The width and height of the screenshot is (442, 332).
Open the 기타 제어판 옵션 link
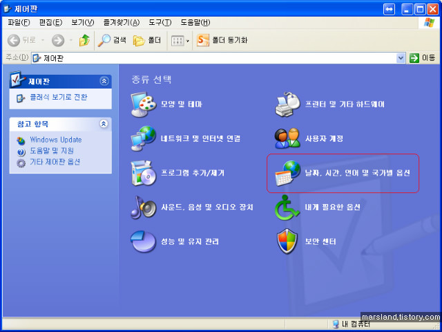click(x=55, y=162)
